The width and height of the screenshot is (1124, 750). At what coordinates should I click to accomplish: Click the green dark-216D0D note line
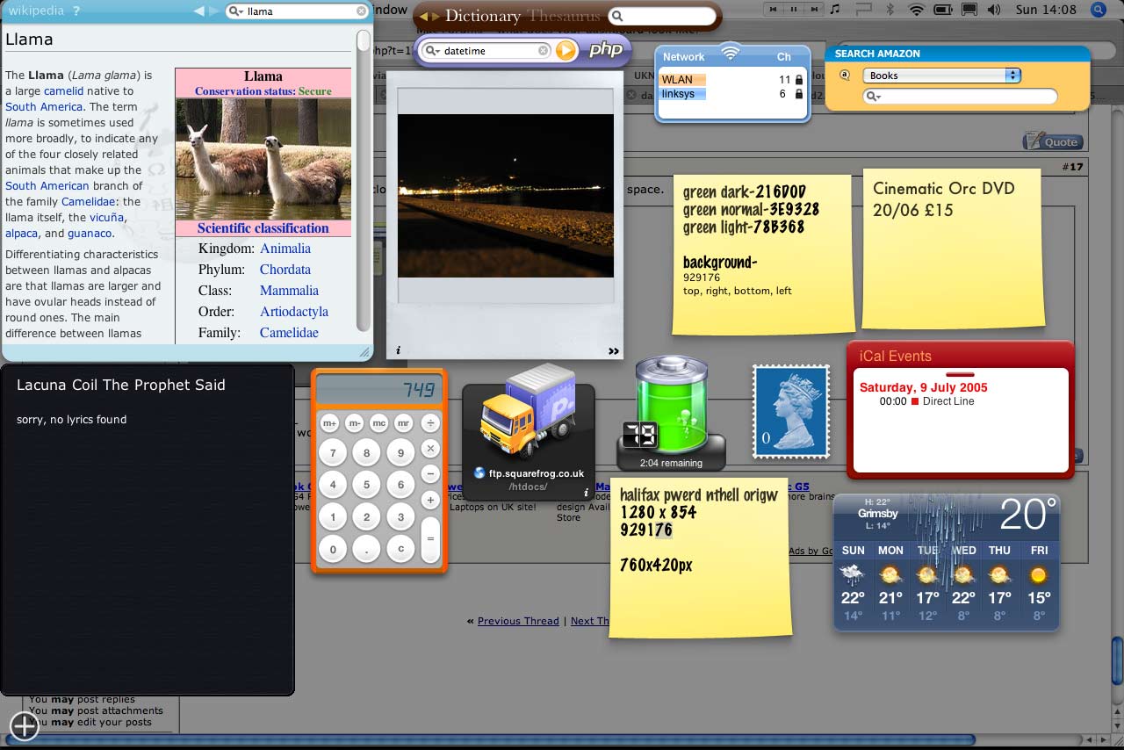[x=745, y=192]
